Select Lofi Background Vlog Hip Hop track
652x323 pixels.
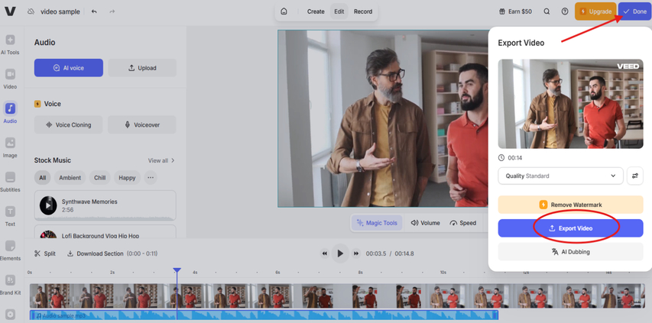(x=105, y=232)
